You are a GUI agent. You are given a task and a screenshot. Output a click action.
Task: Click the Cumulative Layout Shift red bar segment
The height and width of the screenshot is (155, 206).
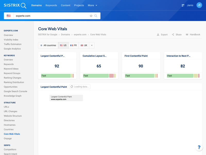111,76
